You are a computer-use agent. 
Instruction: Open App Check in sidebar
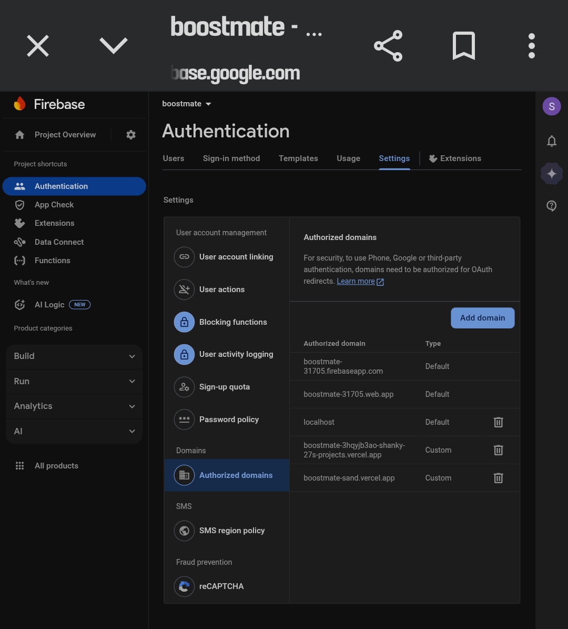point(74,205)
